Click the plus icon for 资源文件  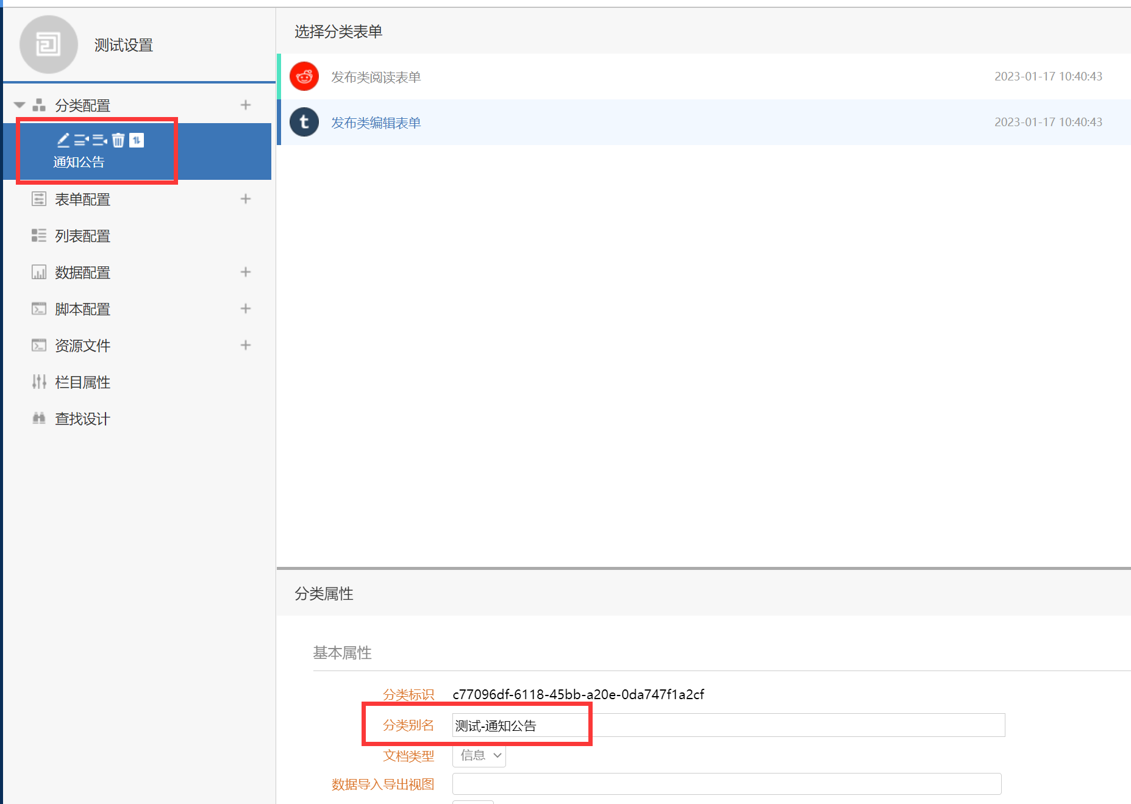246,345
